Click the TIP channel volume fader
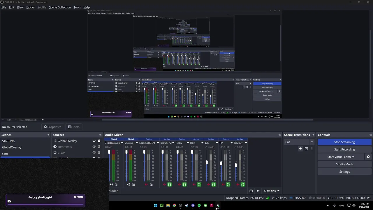Screen dimensions: 373x210 pos(221,163)
